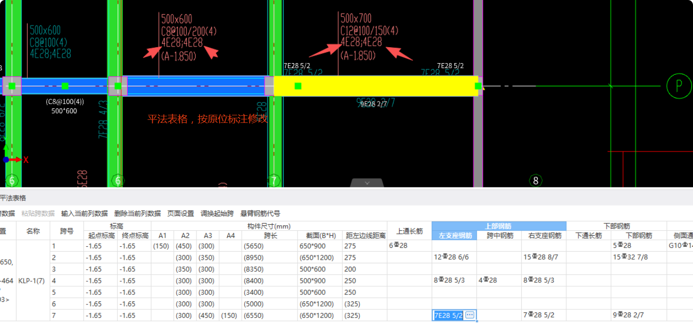This screenshot has height=330, width=693.
Task: Click the 标高 group header
Action: [117, 226]
